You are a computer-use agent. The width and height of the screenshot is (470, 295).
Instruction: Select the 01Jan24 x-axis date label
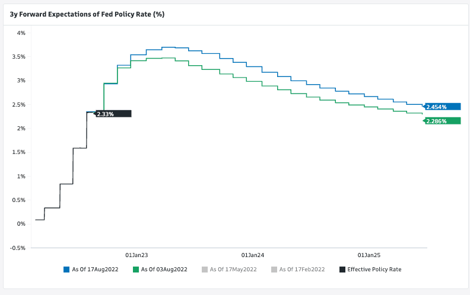tap(253, 255)
